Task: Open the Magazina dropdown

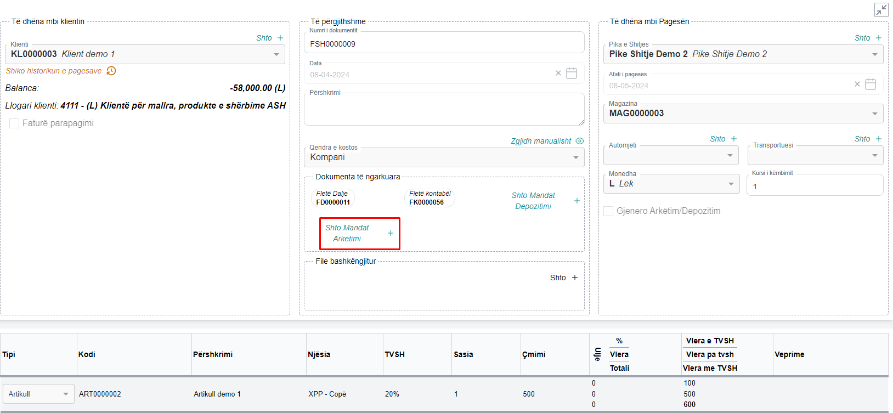Action: click(874, 114)
